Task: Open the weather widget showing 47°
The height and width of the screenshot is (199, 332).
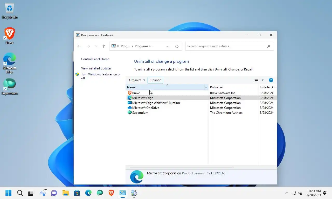Action: point(43,193)
